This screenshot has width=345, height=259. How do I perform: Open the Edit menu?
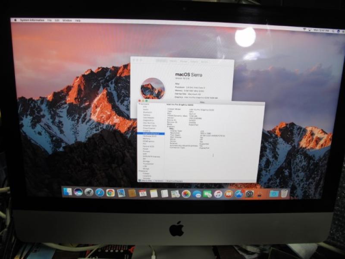pos(57,20)
